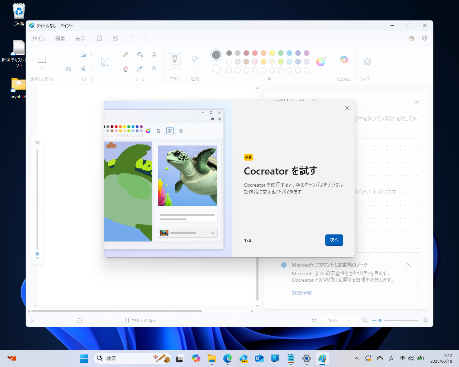Open the ファイル menu

(x=37, y=38)
